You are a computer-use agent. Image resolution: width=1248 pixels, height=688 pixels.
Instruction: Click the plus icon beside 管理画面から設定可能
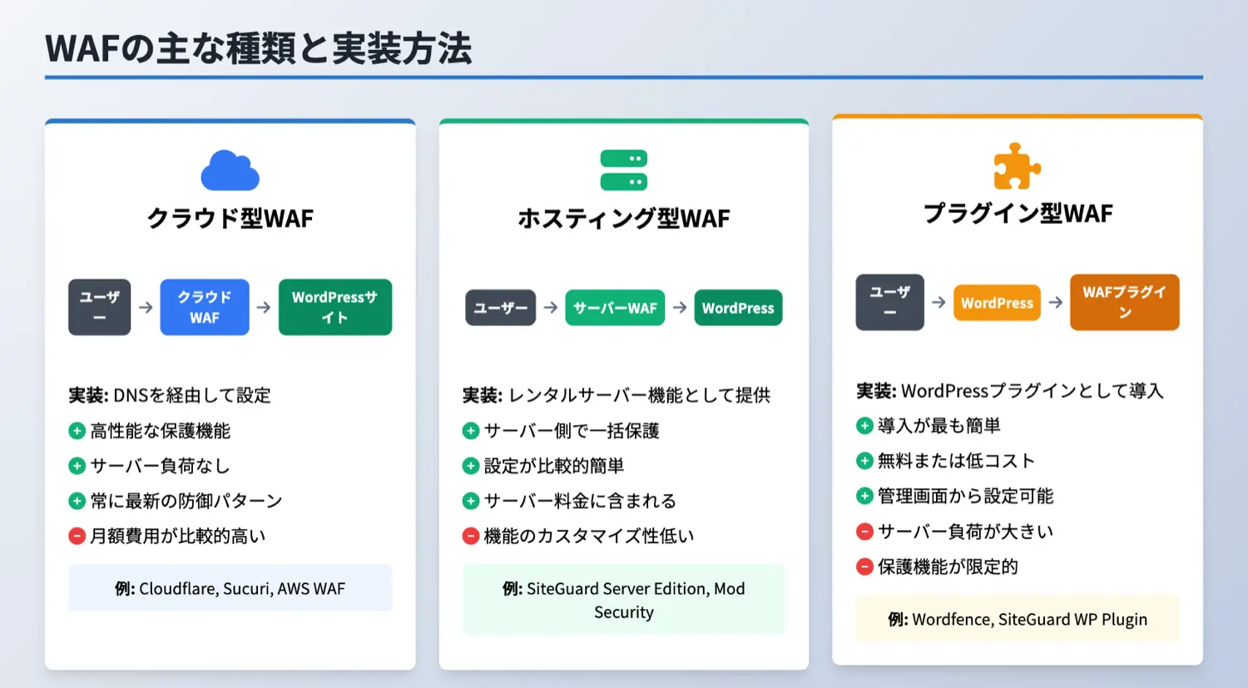(864, 496)
